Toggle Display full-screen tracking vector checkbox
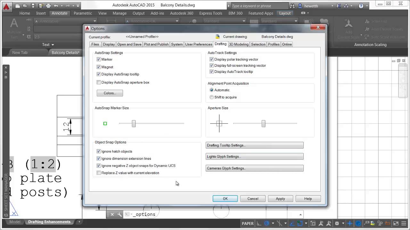This screenshot has width=410, height=230. pyautogui.click(x=211, y=65)
